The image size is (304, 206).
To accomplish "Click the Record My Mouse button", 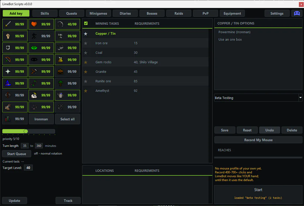I will 258,140.
